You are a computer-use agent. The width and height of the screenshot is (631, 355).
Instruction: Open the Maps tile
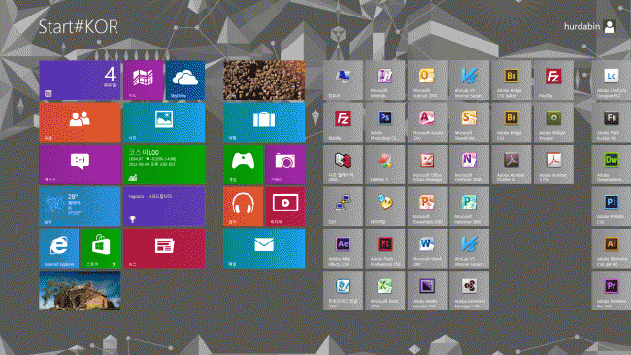click(x=144, y=80)
